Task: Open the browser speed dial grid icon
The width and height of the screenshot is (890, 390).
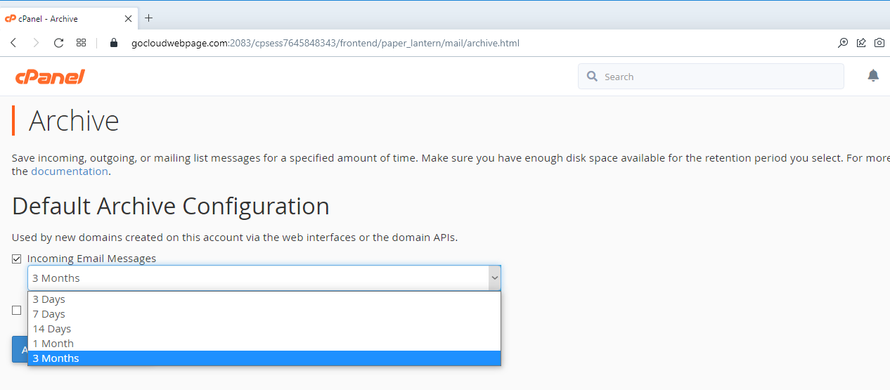Action: pos(82,43)
